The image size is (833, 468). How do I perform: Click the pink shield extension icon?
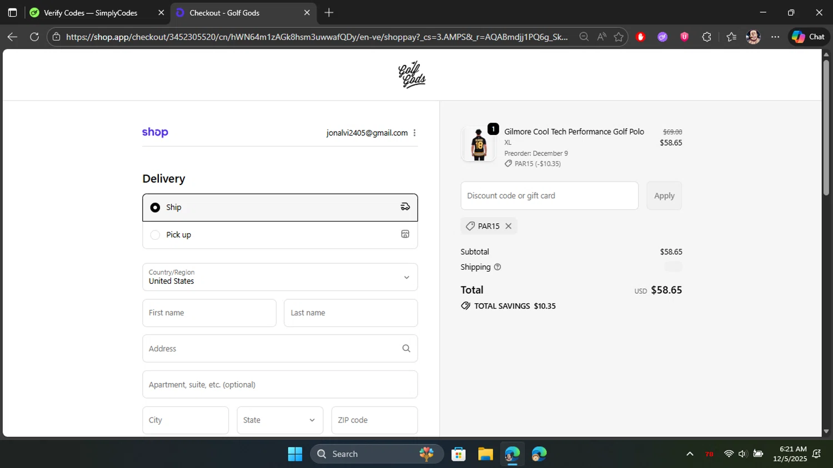(x=684, y=37)
